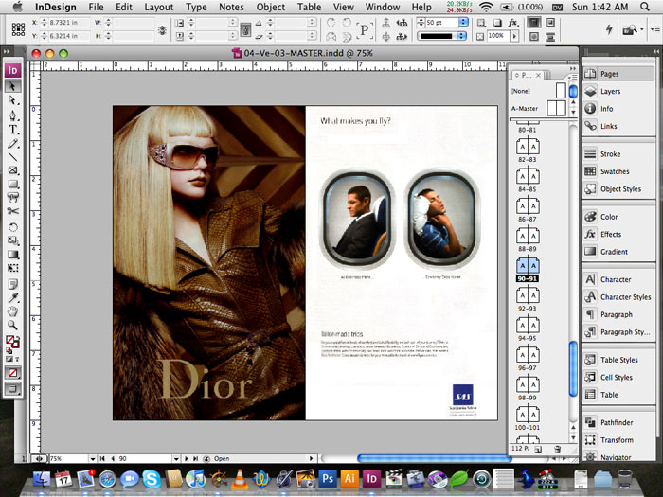663x497 pixels.
Task: Select the Type tool in the toolbox
Action: pyautogui.click(x=13, y=130)
